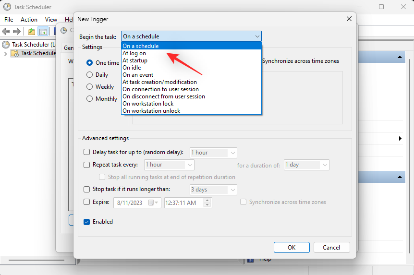The height and width of the screenshot is (275, 414).
Task: Enable the Expire checkbox
Action: 86,202
